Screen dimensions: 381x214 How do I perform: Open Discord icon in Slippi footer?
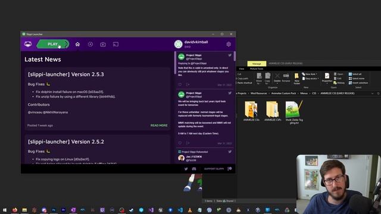pyautogui.click(x=194, y=169)
